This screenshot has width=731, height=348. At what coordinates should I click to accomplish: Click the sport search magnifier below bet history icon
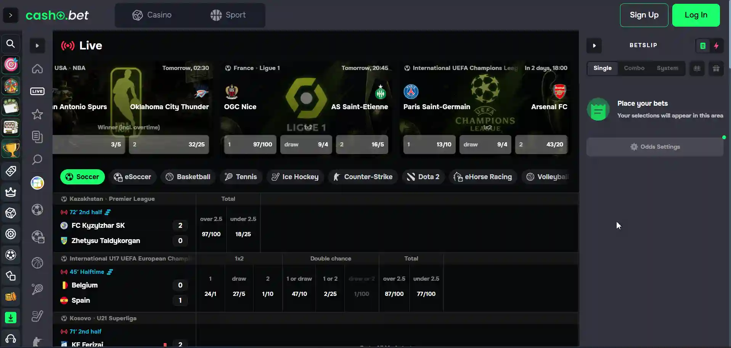pyautogui.click(x=37, y=160)
